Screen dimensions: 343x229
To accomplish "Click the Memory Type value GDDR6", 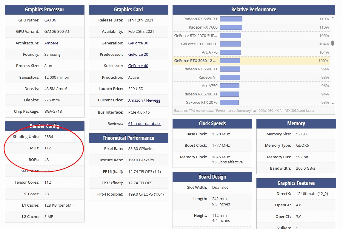I will click(x=302, y=146).
